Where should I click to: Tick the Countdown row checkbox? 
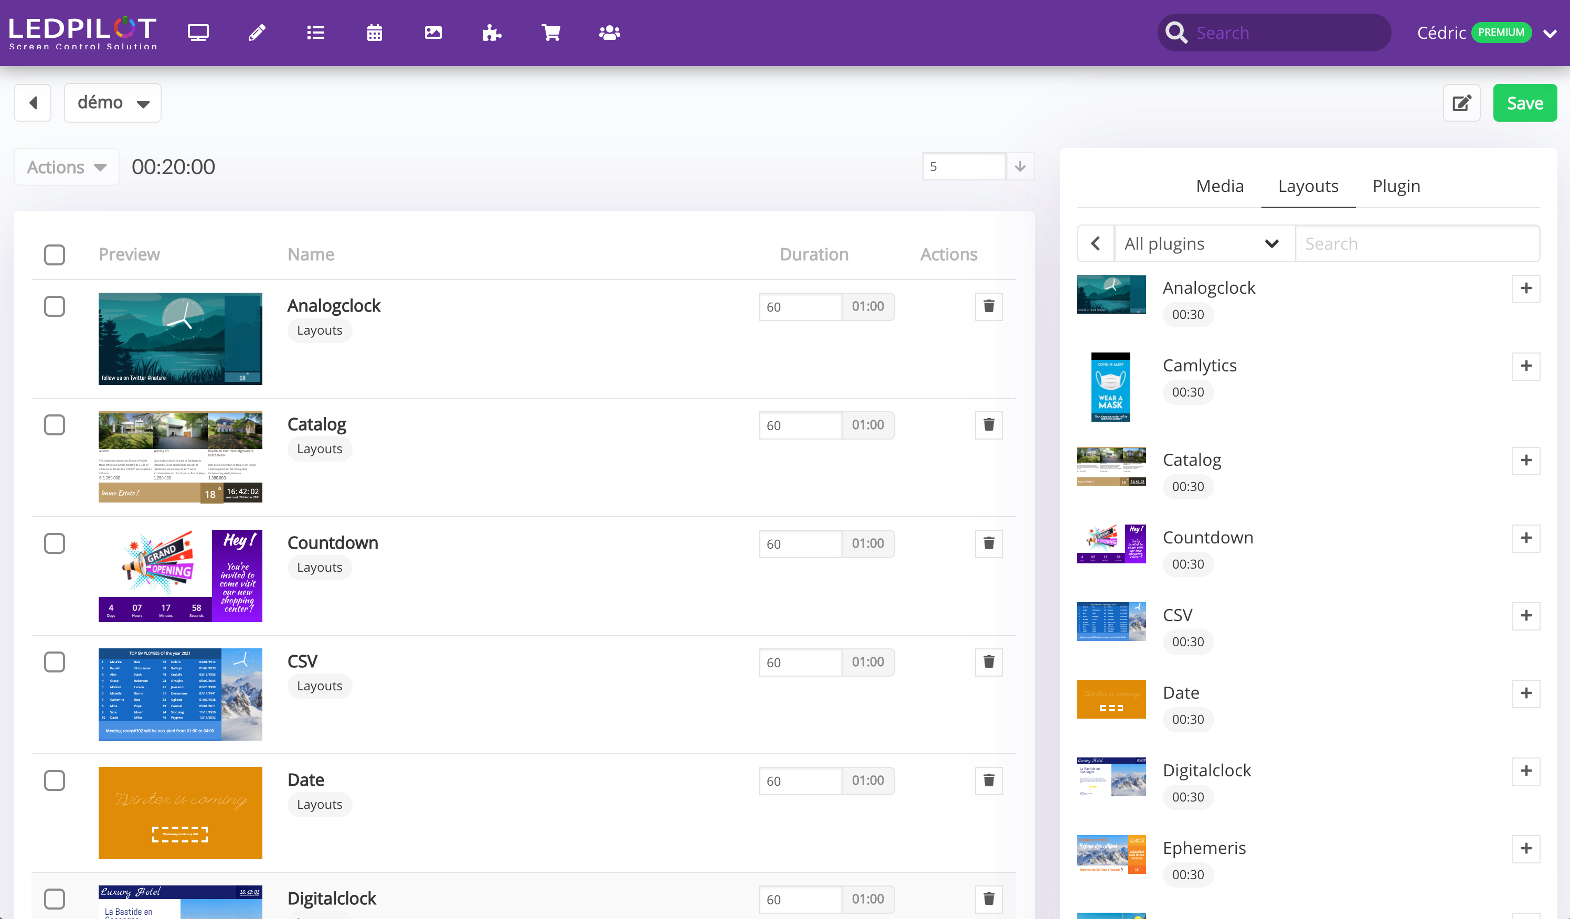tap(55, 543)
